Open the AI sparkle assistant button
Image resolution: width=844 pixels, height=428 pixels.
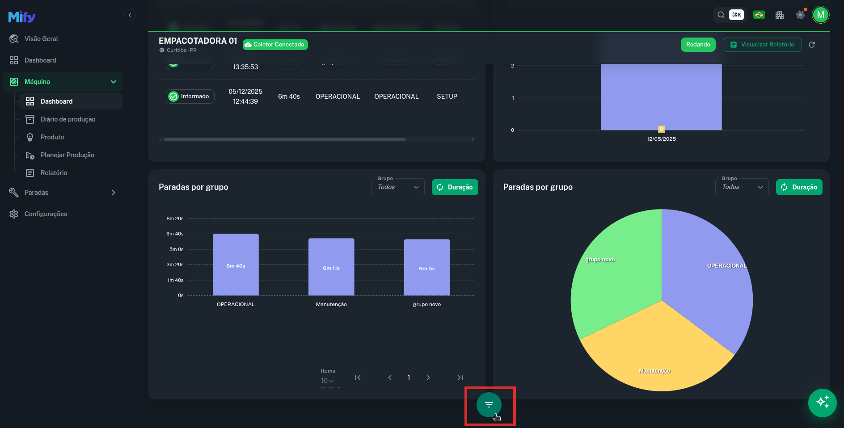click(x=822, y=403)
